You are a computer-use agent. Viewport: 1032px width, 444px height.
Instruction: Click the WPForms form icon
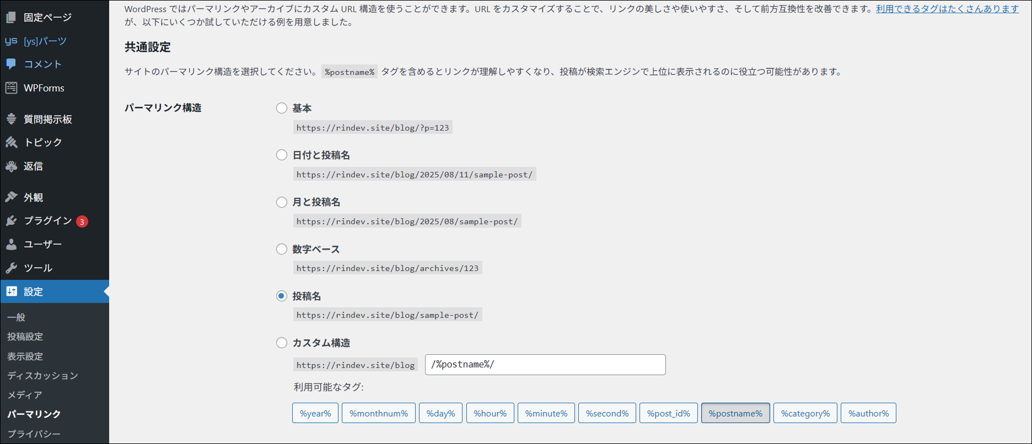pyautogui.click(x=11, y=88)
